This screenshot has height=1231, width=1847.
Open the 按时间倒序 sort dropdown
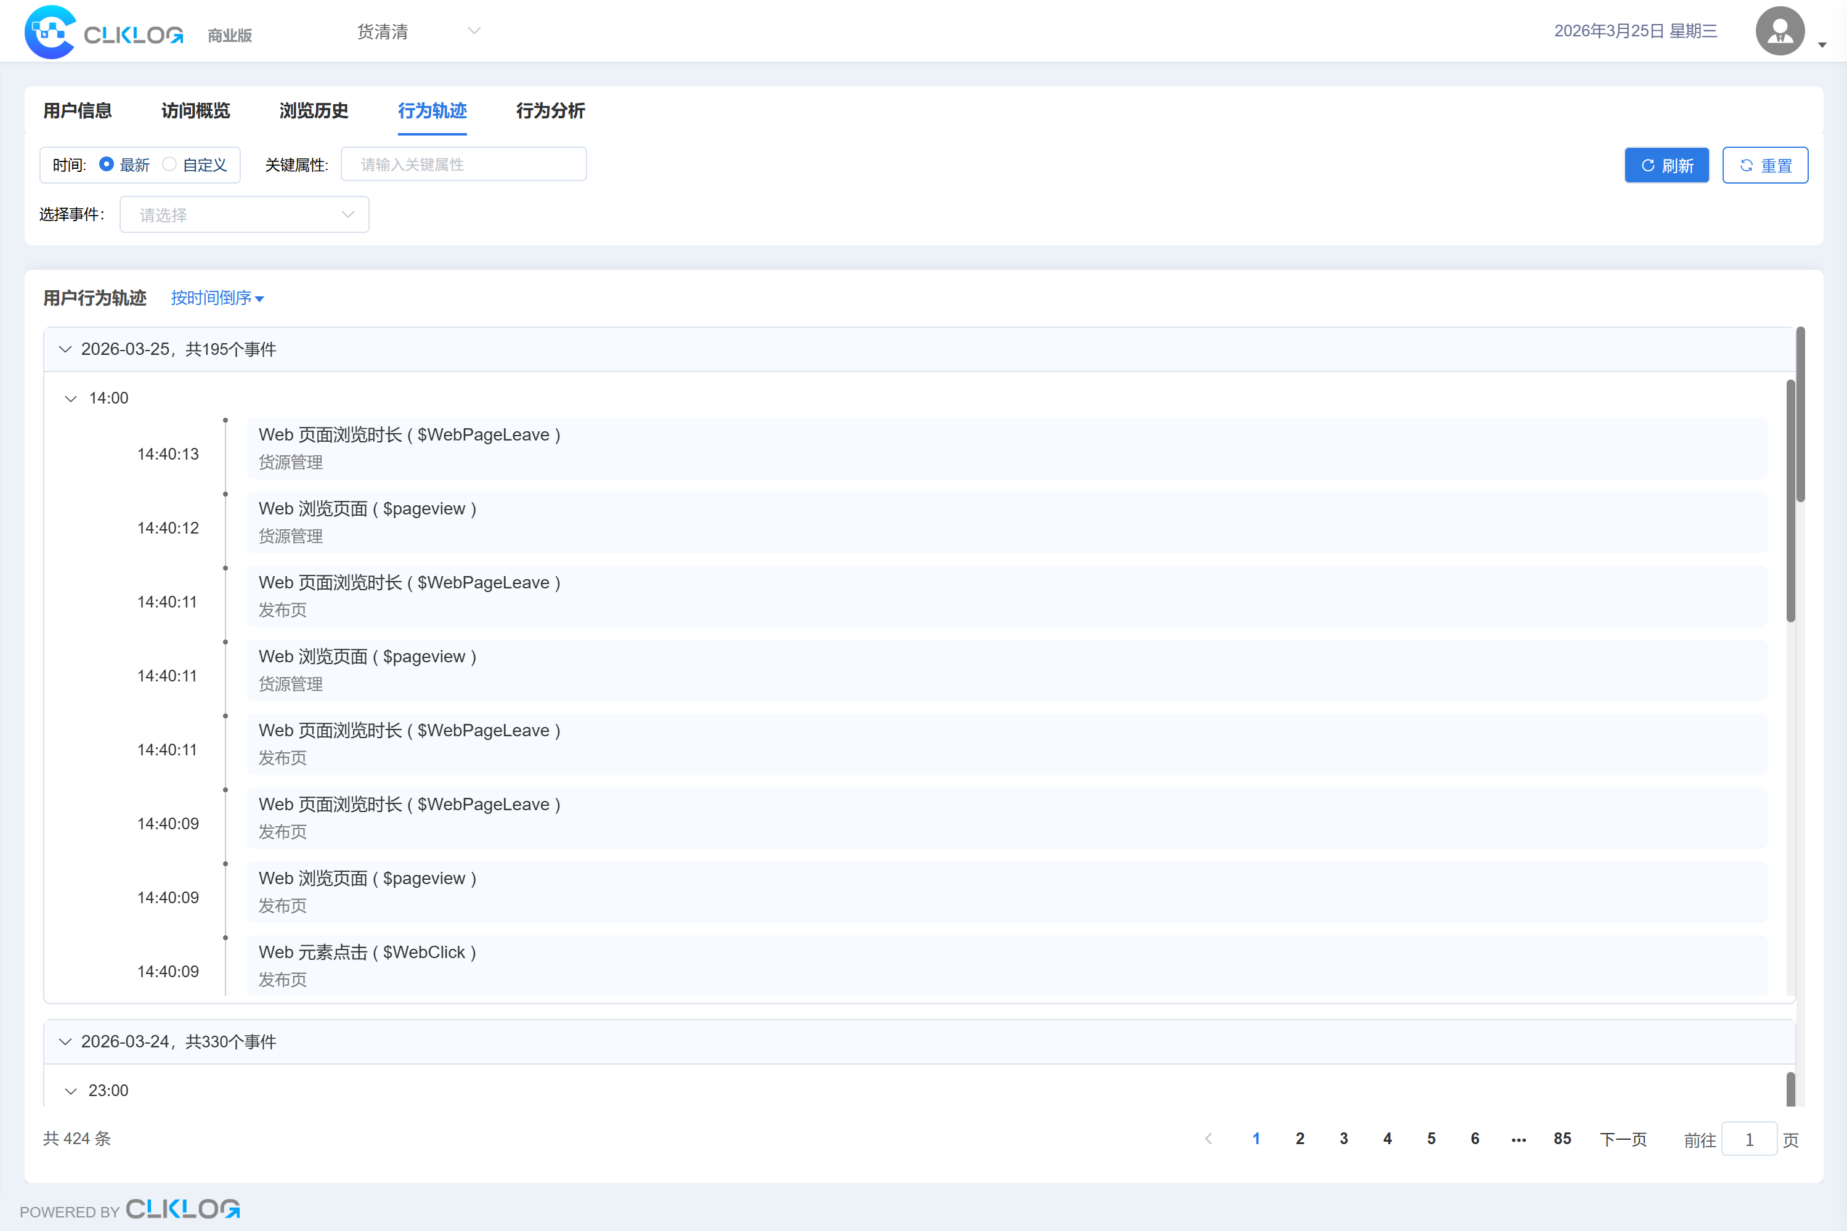217,298
